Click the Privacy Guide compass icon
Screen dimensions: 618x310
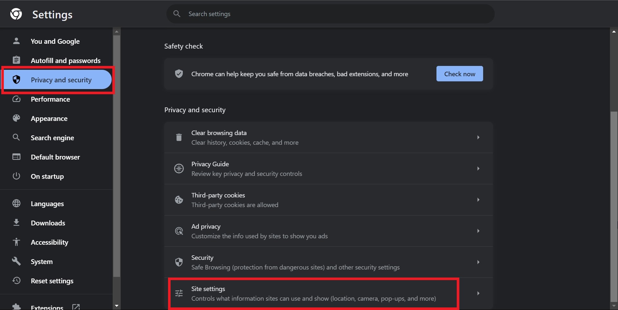pyautogui.click(x=179, y=169)
